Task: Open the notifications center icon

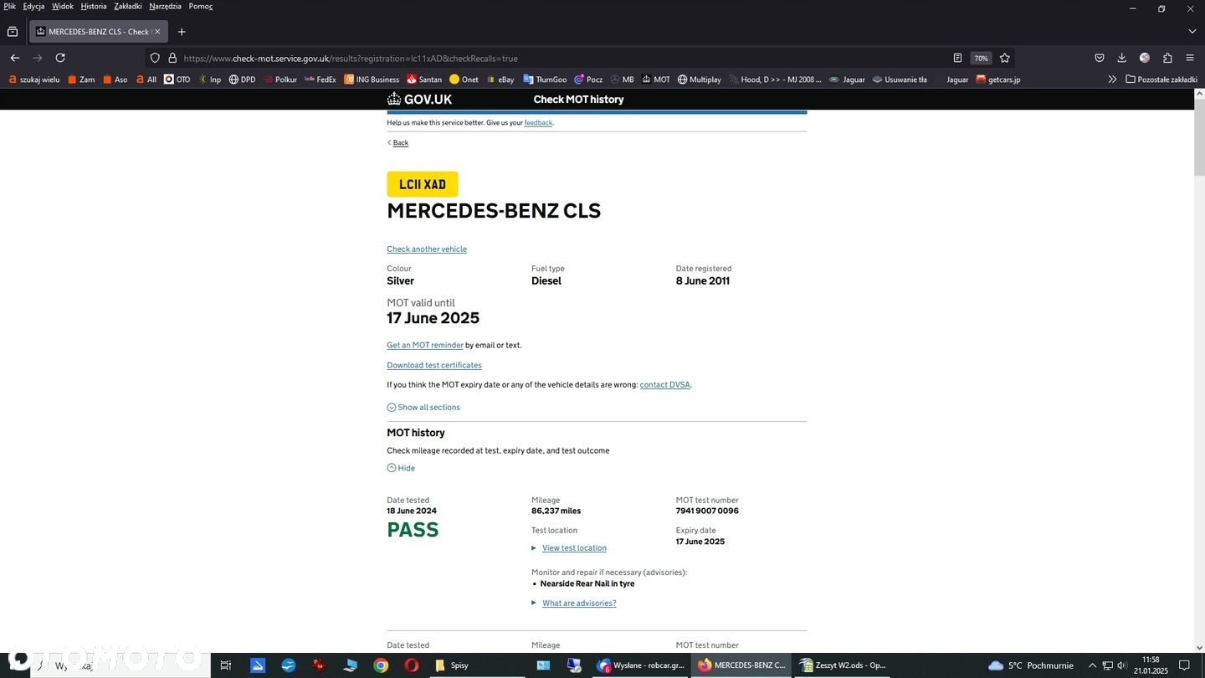Action: pos(1184,665)
